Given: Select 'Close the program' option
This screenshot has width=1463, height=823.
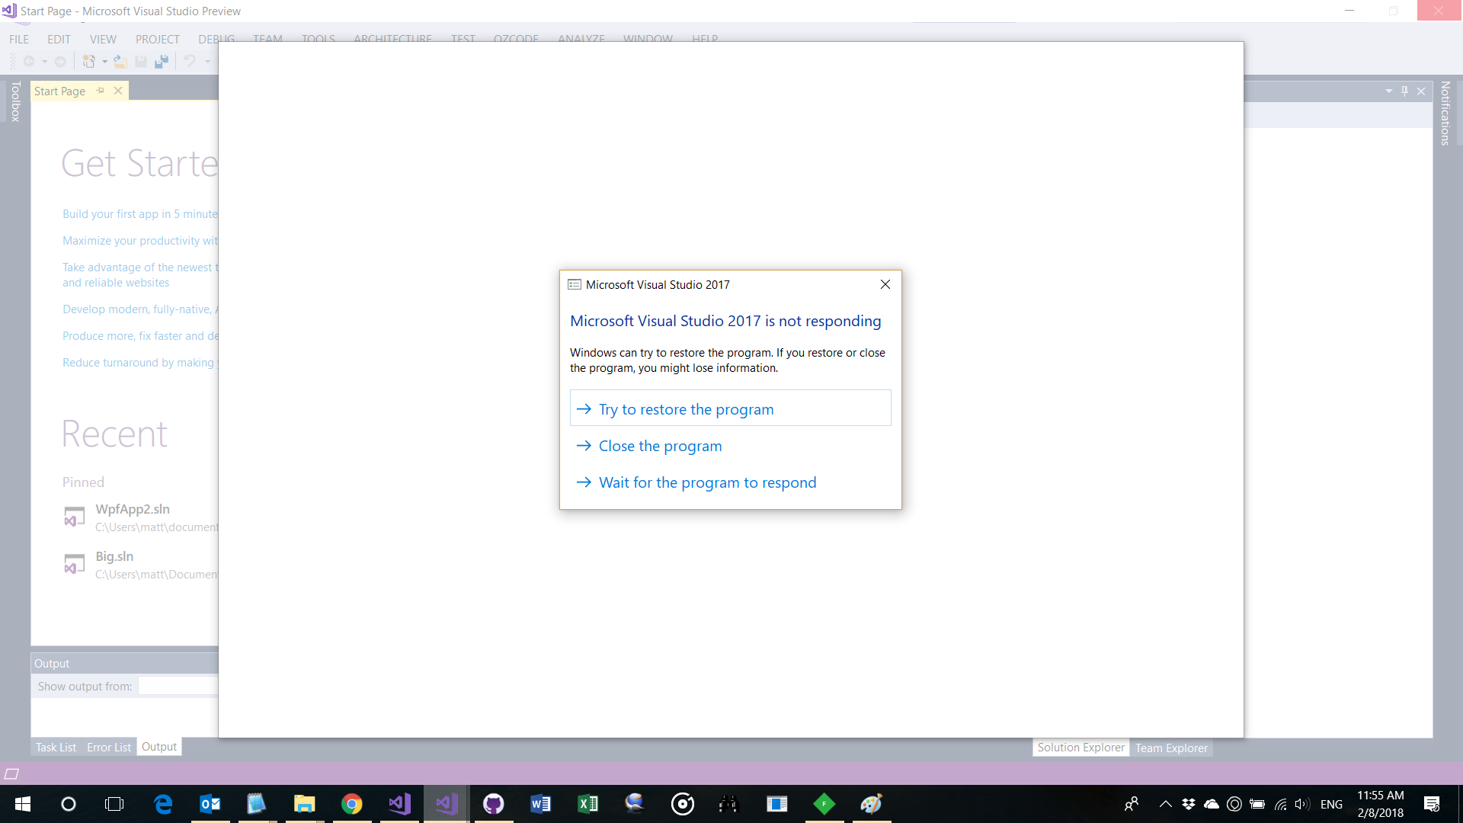Looking at the screenshot, I should click(x=730, y=446).
